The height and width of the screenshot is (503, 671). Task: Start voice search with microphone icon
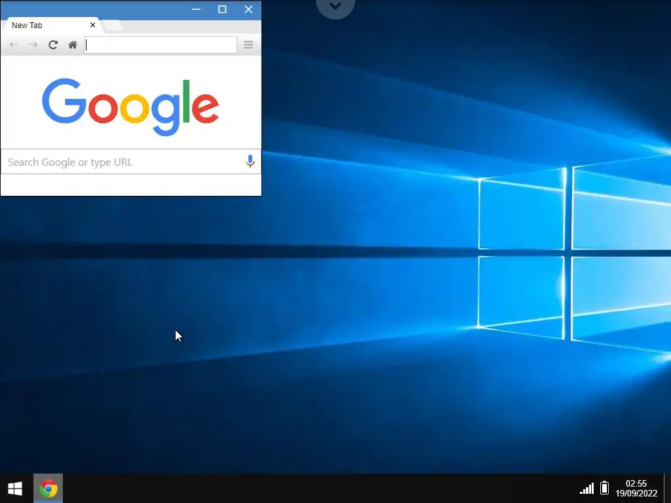(250, 161)
